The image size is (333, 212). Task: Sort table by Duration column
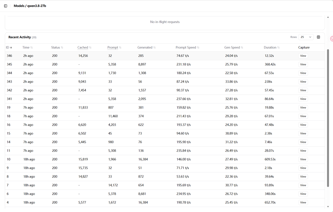272,47
